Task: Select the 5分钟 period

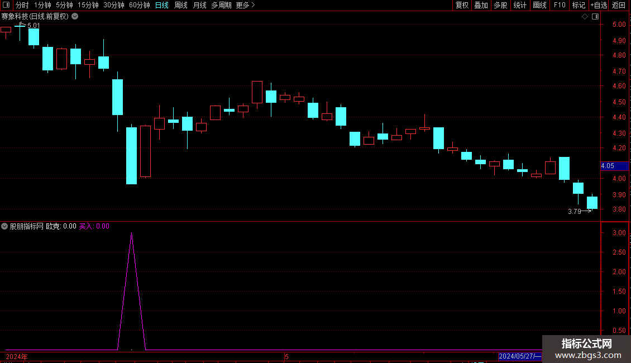Action: coord(64,5)
